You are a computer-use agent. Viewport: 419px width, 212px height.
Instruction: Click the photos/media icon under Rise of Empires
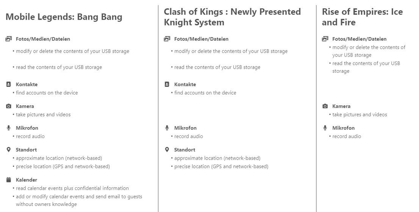click(325, 39)
